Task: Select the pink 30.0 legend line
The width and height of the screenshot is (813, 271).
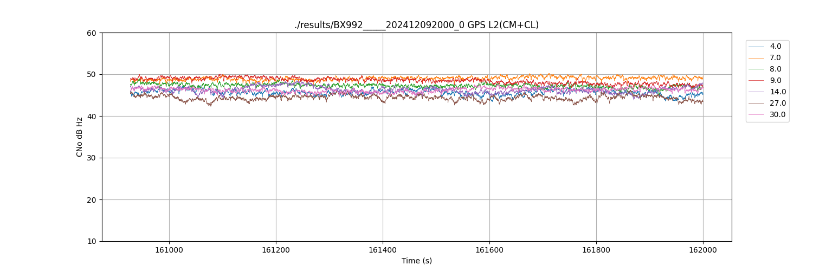Action: pyautogui.click(x=757, y=115)
